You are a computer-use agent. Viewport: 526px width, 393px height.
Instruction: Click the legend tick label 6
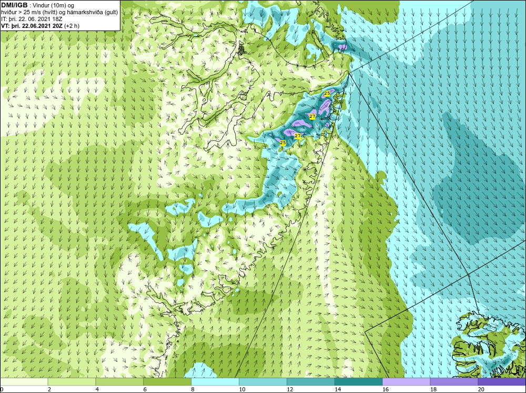tap(145, 389)
